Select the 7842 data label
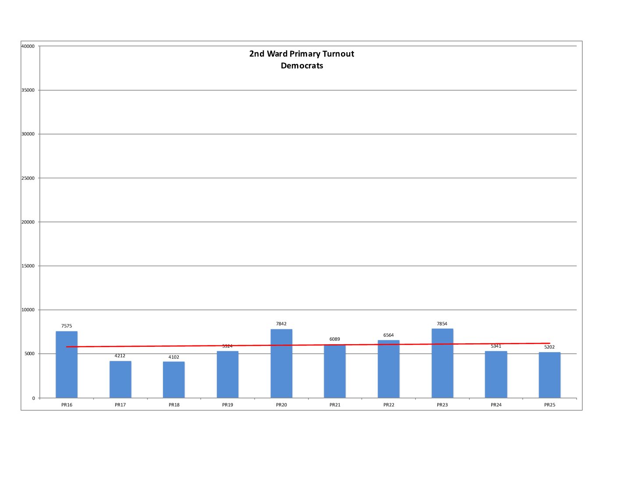 (x=281, y=324)
